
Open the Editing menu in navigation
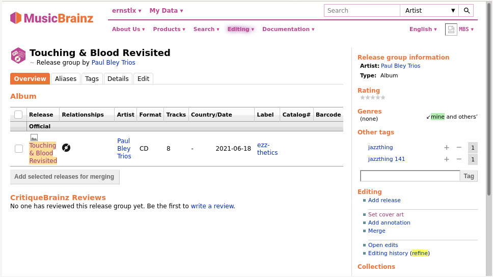(x=240, y=29)
